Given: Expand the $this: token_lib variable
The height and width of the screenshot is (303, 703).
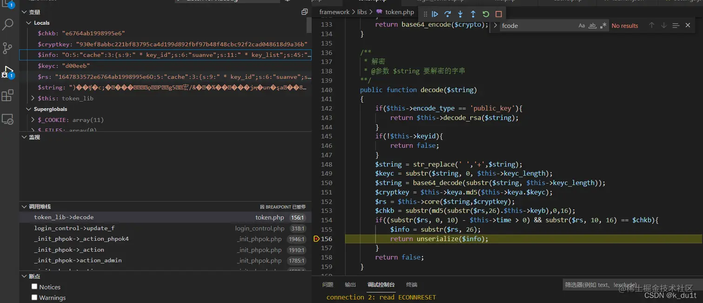Looking at the screenshot, I should 33,98.
